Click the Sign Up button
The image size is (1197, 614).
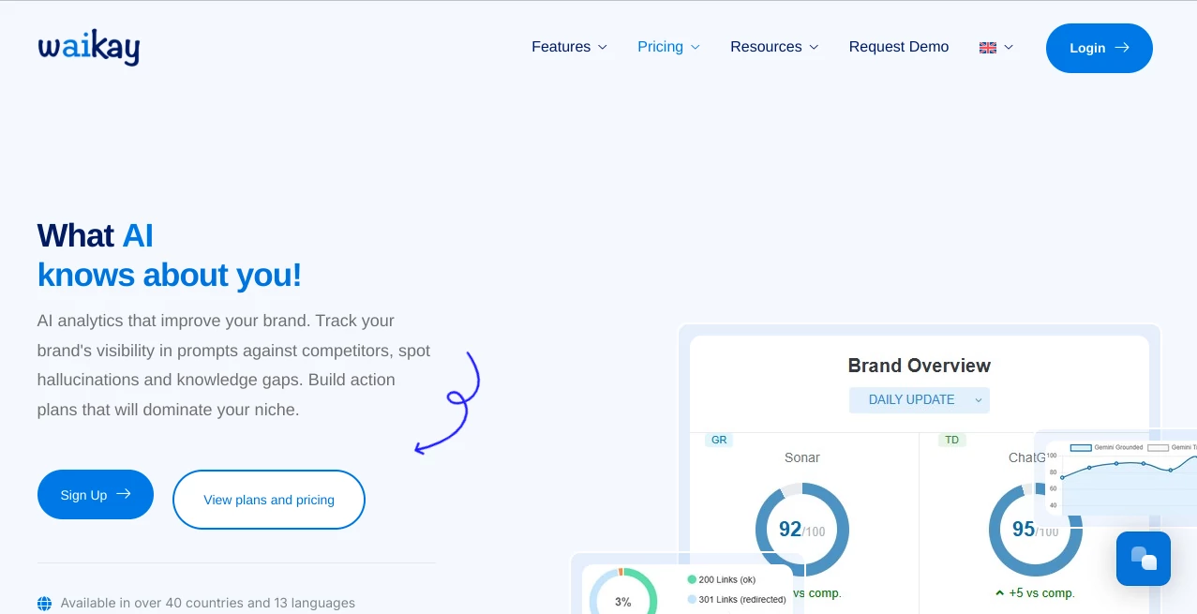[x=96, y=495]
